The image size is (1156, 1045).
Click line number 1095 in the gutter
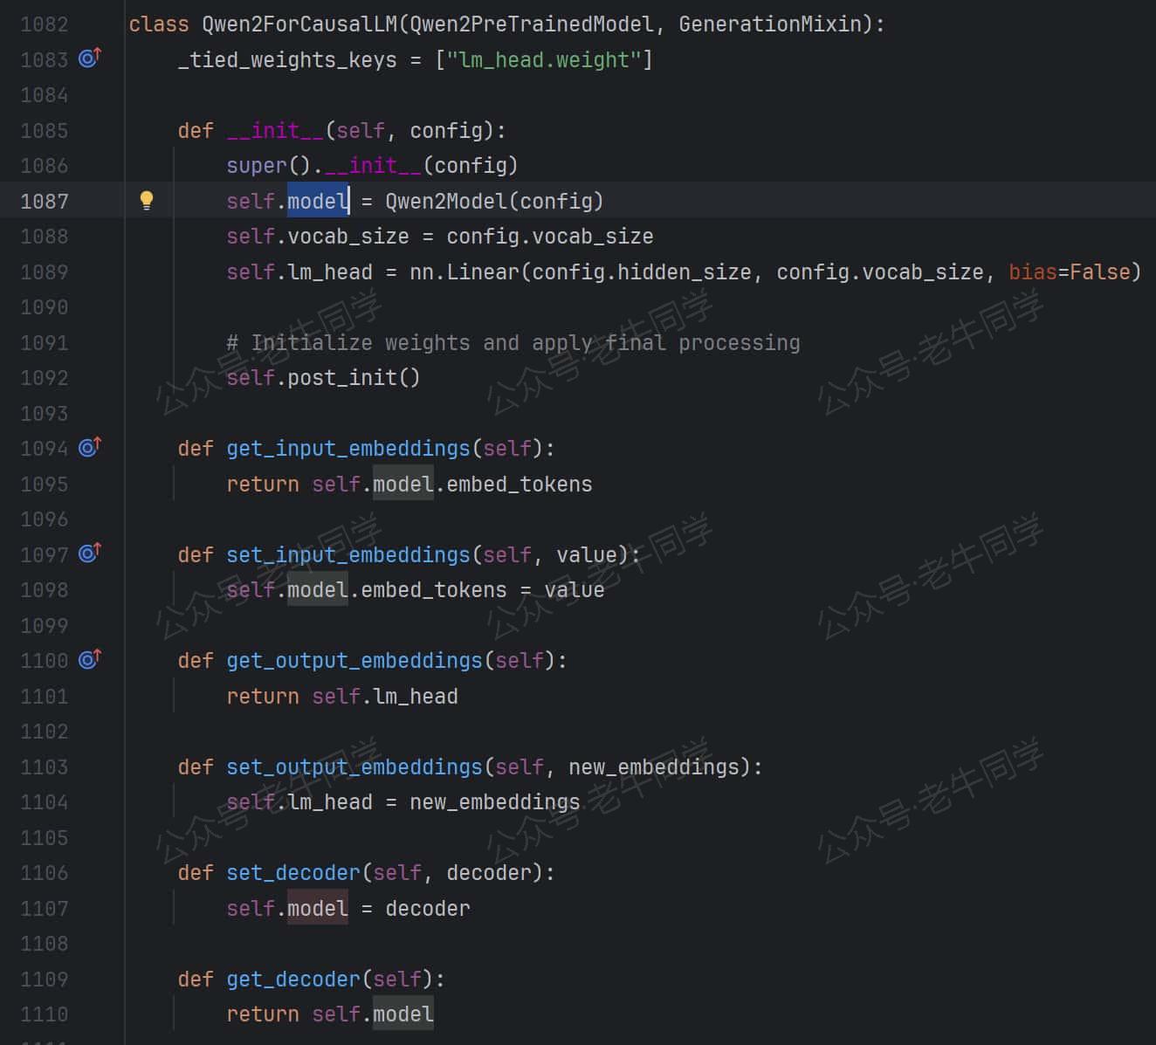click(44, 485)
